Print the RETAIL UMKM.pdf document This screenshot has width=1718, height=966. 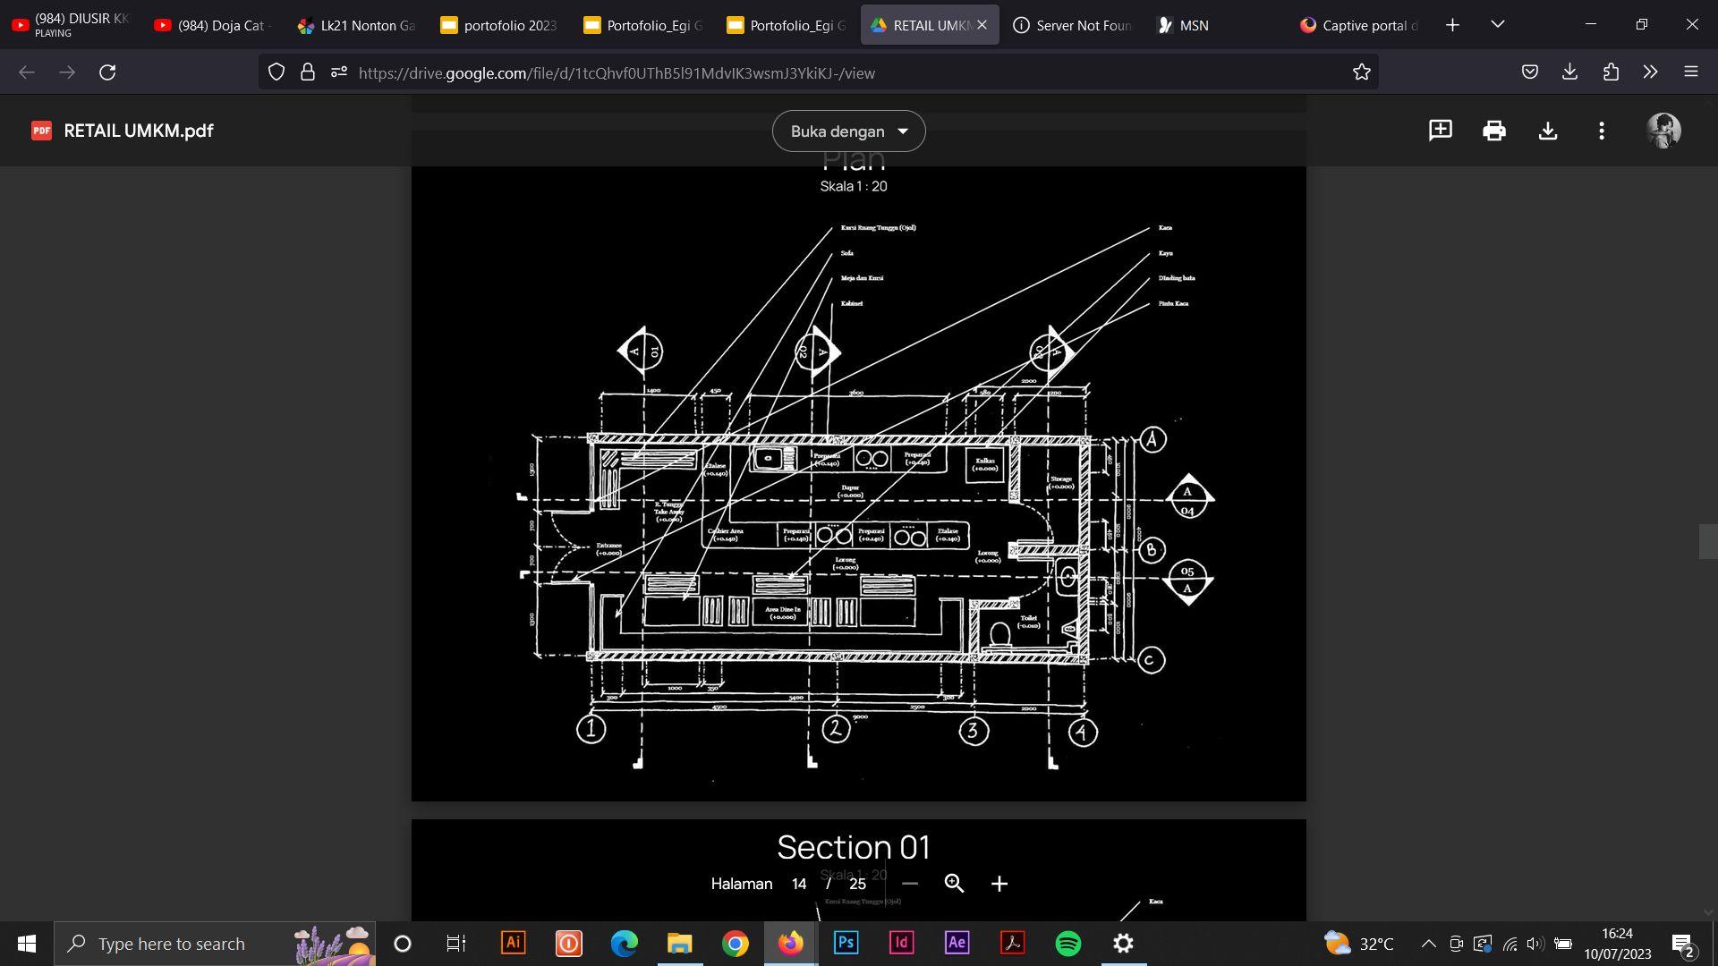(x=1493, y=131)
